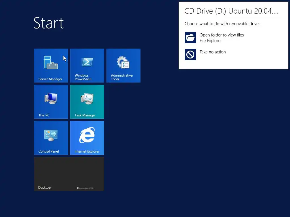
Task: Click the Start heading text
Action: click(x=49, y=23)
